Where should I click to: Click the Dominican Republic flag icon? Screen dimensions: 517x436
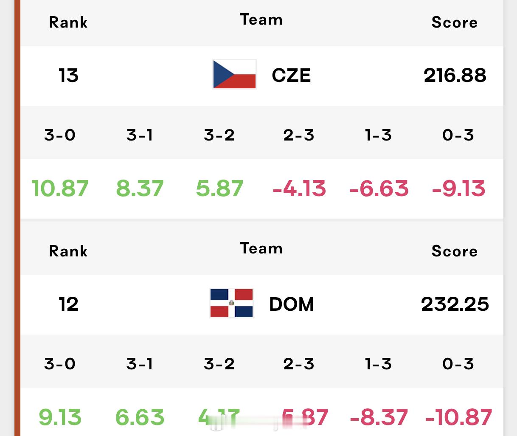232,303
